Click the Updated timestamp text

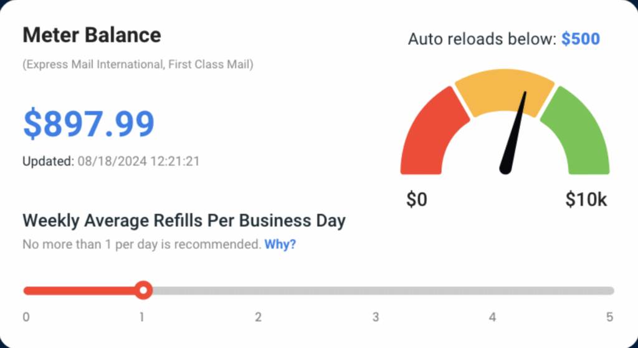[111, 161]
